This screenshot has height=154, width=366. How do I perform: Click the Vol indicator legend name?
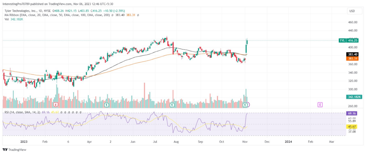point(7,19)
